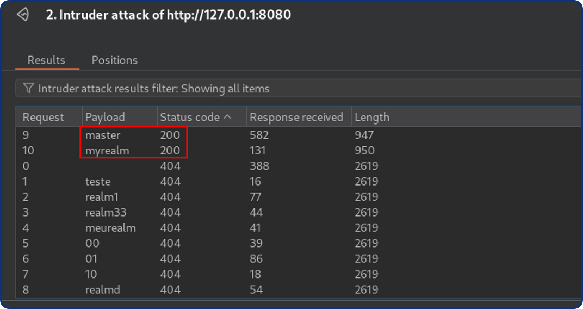This screenshot has height=309, width=583.
Task: Open the Intruder attack results filter bar
Action: point(153,89)
